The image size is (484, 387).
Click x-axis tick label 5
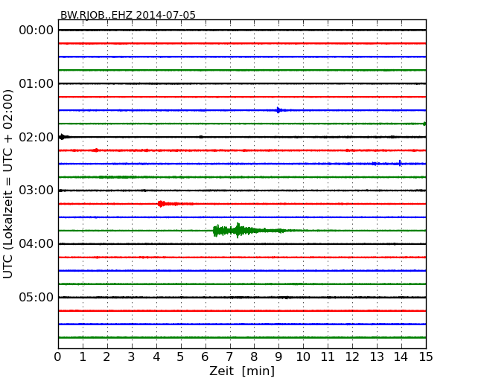click(181, 357)
